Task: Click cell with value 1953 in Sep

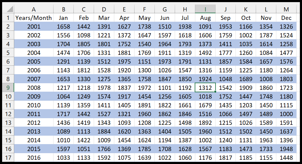Action: coord(225,27)
